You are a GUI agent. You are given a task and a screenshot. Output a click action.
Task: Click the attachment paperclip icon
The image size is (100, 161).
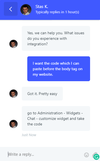coord(94,154)
